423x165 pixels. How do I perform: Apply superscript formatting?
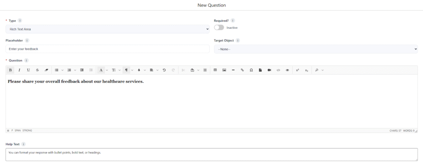click(x=297, y=70)
